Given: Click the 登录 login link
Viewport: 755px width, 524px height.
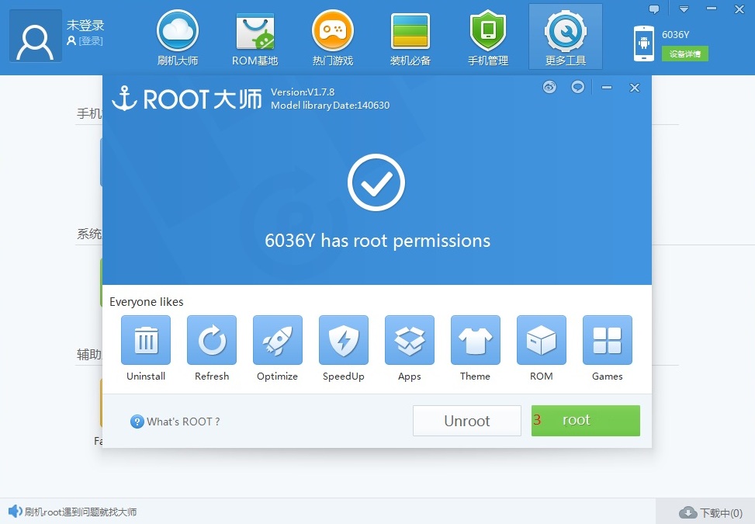Looking at the screenshot, I should (x=90, y=40).
